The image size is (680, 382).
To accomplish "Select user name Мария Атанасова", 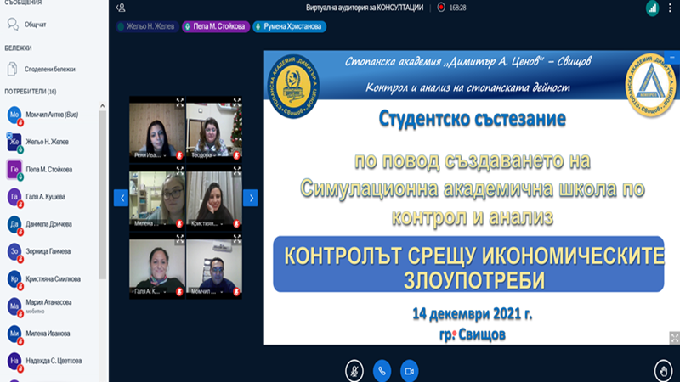I will pos(48,302).
